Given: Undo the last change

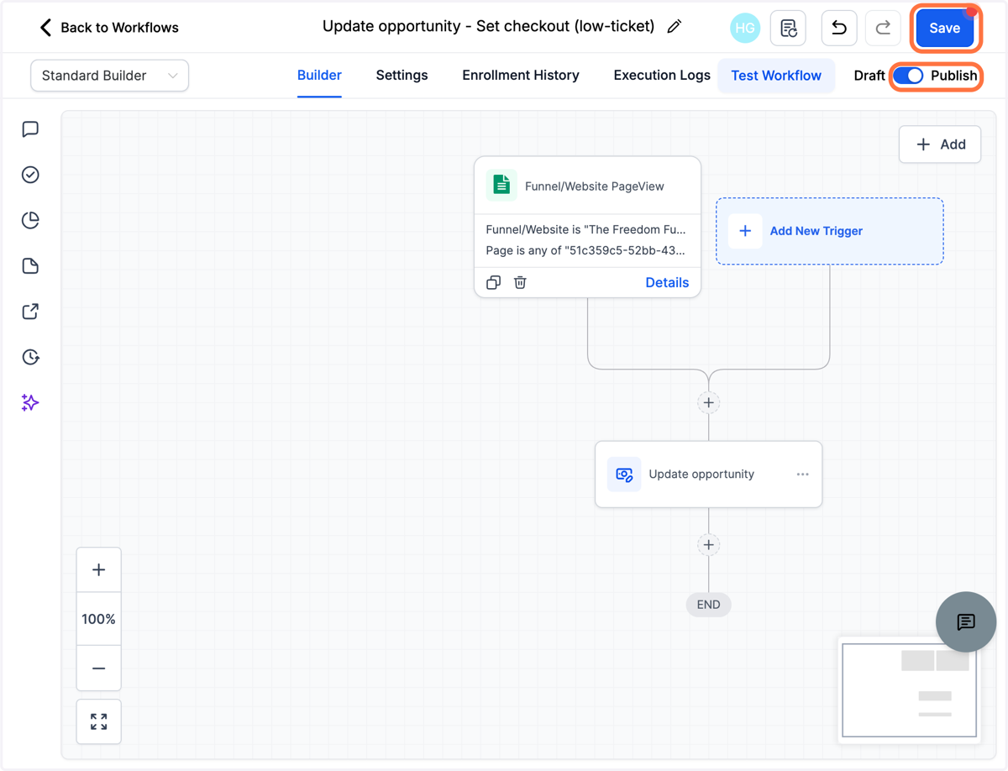Looking at the screenshot, I should coord(838,28).
